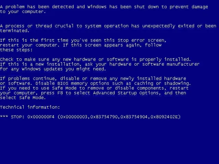Click the parameter 0x8092402E
The height and width of the screenshot is (164, 219).
[x=164, y=117]
